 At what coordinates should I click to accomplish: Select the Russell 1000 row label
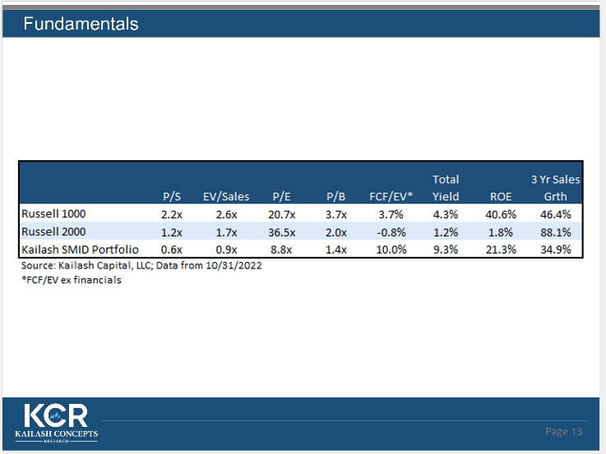pos(53,213)
